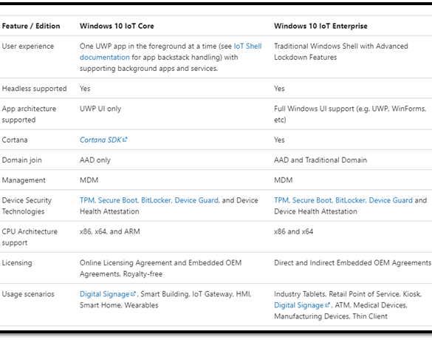Open Device Guard link in IoT Enterprise column
This screenshot has width=432, height=340.
point(391,200)
